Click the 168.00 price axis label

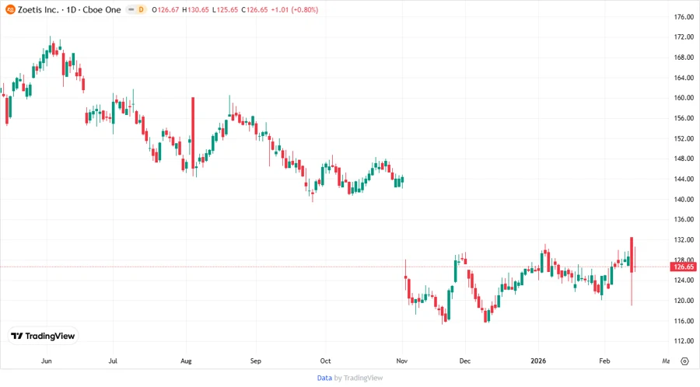point(684,57)
